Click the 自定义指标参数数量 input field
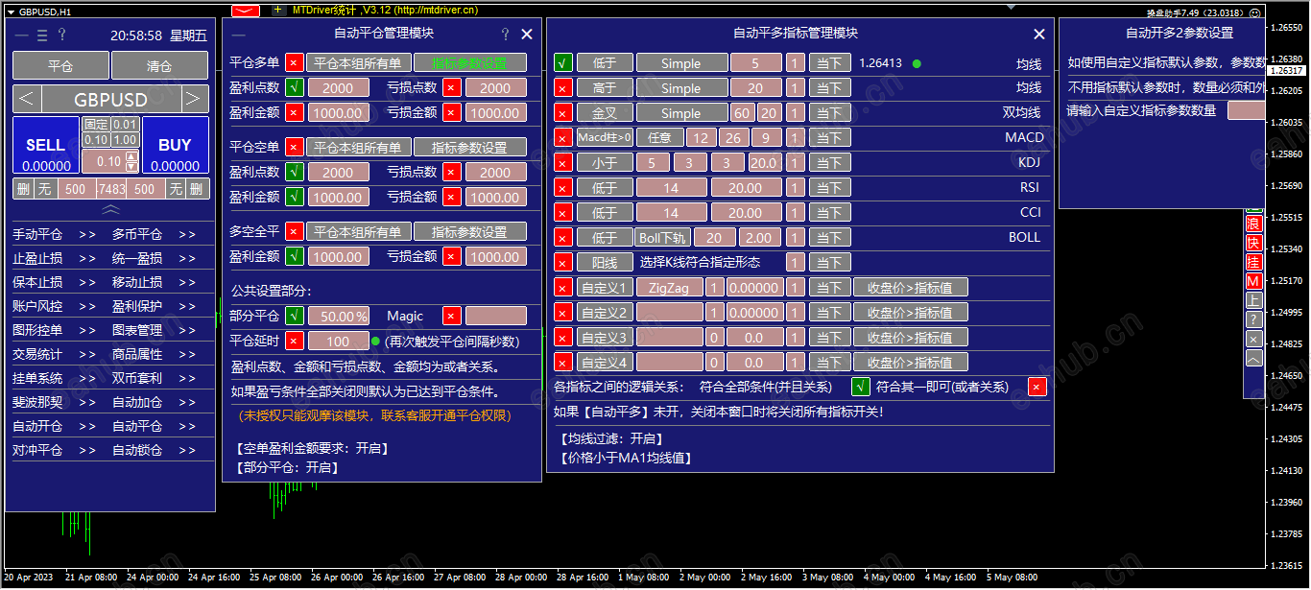The image size is (1311, 590). pos(1247,110)
